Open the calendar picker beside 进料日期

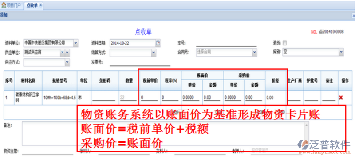[158, 43]
